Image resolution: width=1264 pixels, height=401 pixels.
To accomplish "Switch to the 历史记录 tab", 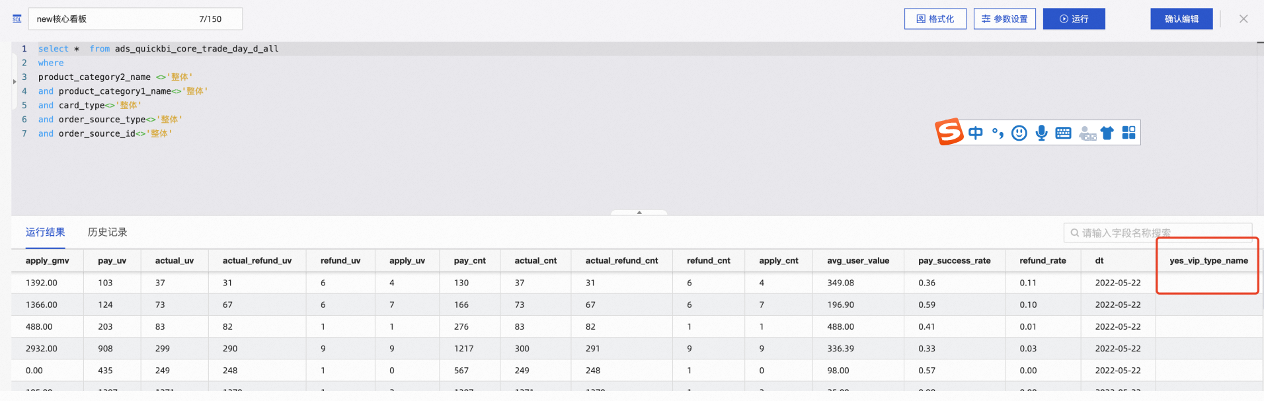I will [x=107, y=232].
